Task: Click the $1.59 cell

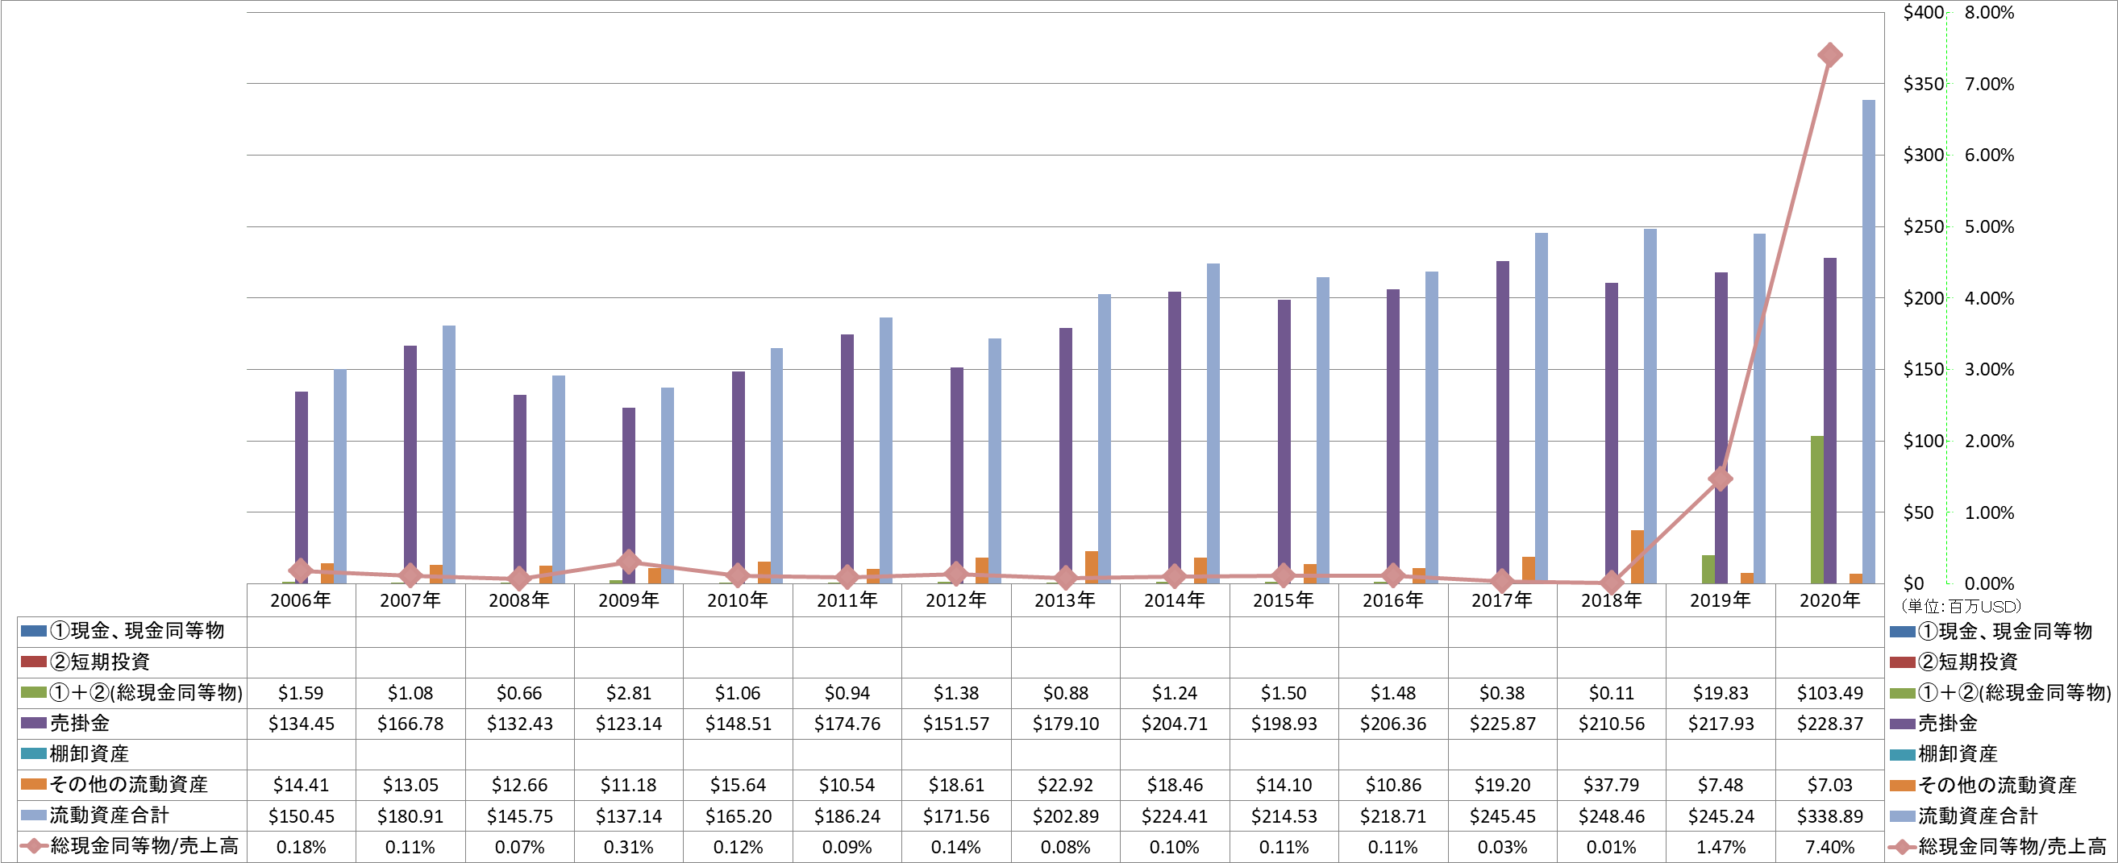Action: pos(301,693)
